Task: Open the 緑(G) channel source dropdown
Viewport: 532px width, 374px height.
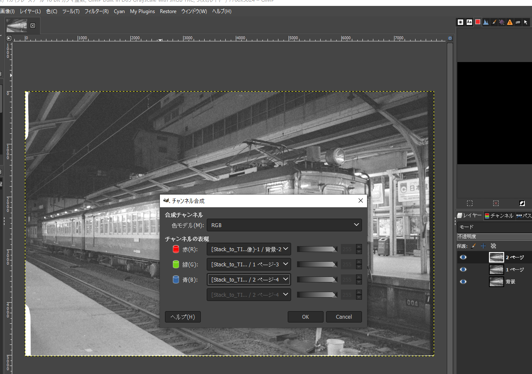Action: click(x=248, y=264)
